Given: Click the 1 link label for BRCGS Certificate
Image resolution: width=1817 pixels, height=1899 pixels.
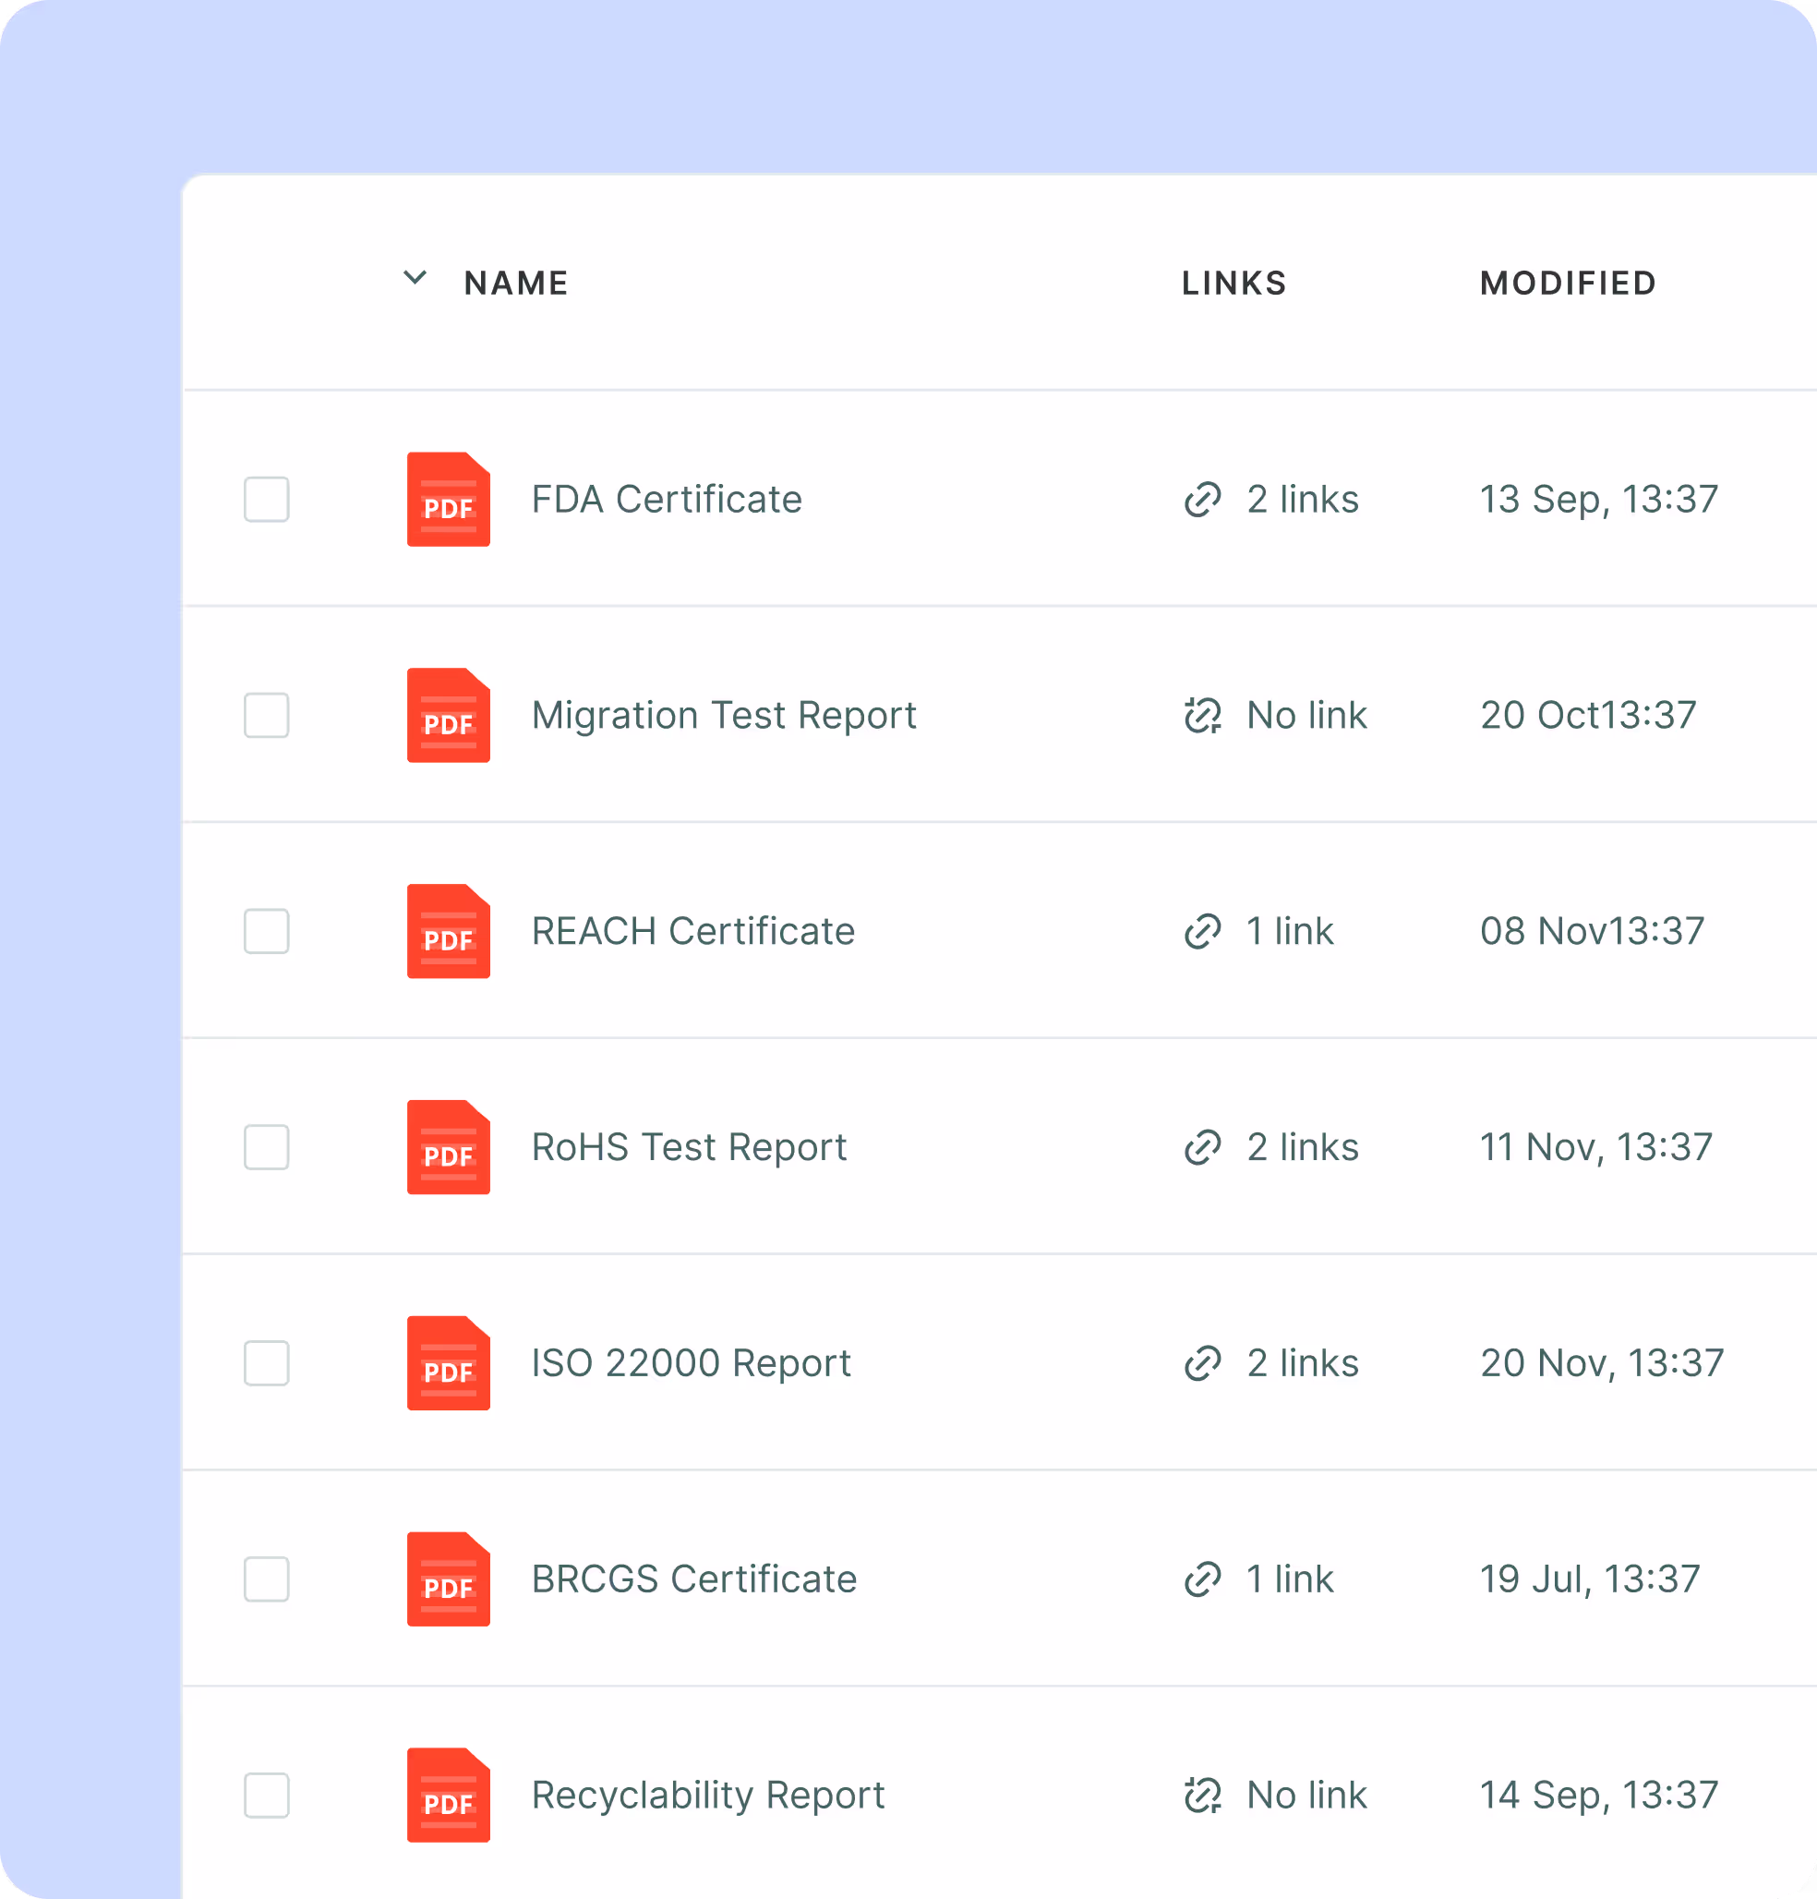Looking at the screenshot, I should (x=1289, y=1579).
